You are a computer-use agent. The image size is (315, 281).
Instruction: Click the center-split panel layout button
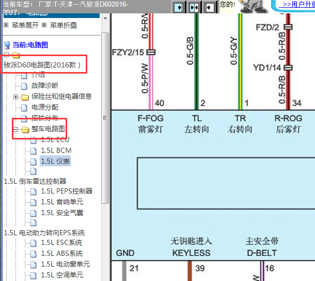click(194, 8)
